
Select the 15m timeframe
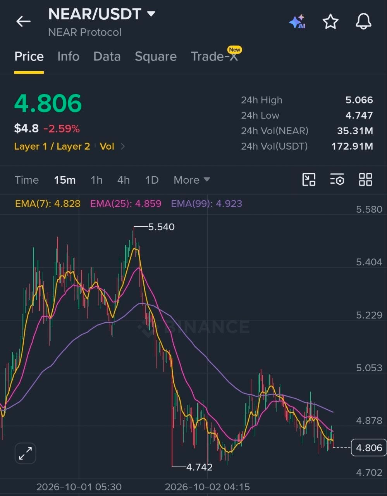click(65, 180)
